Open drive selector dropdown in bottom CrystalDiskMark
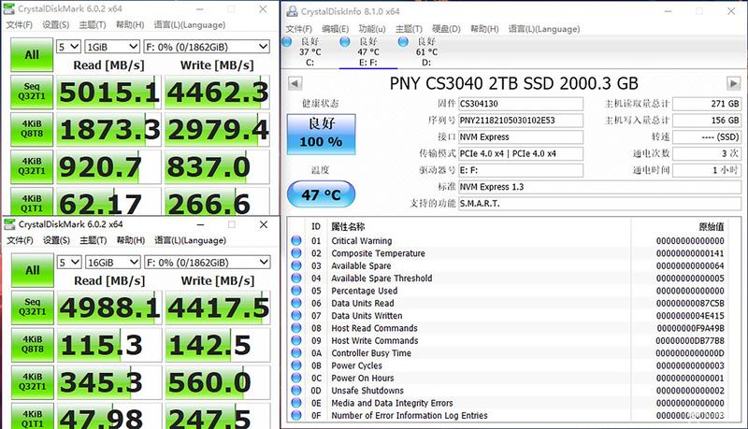This screenshot has width=748, height=429. click(x=207, y=262)
